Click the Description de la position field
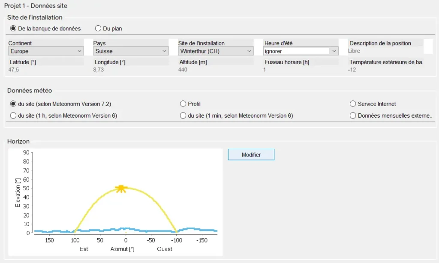The width and height of the screenshot is (439, 263). 385,51
